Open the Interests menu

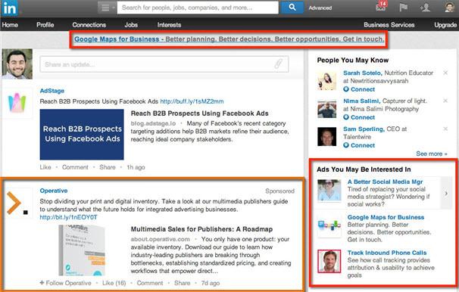169,25
